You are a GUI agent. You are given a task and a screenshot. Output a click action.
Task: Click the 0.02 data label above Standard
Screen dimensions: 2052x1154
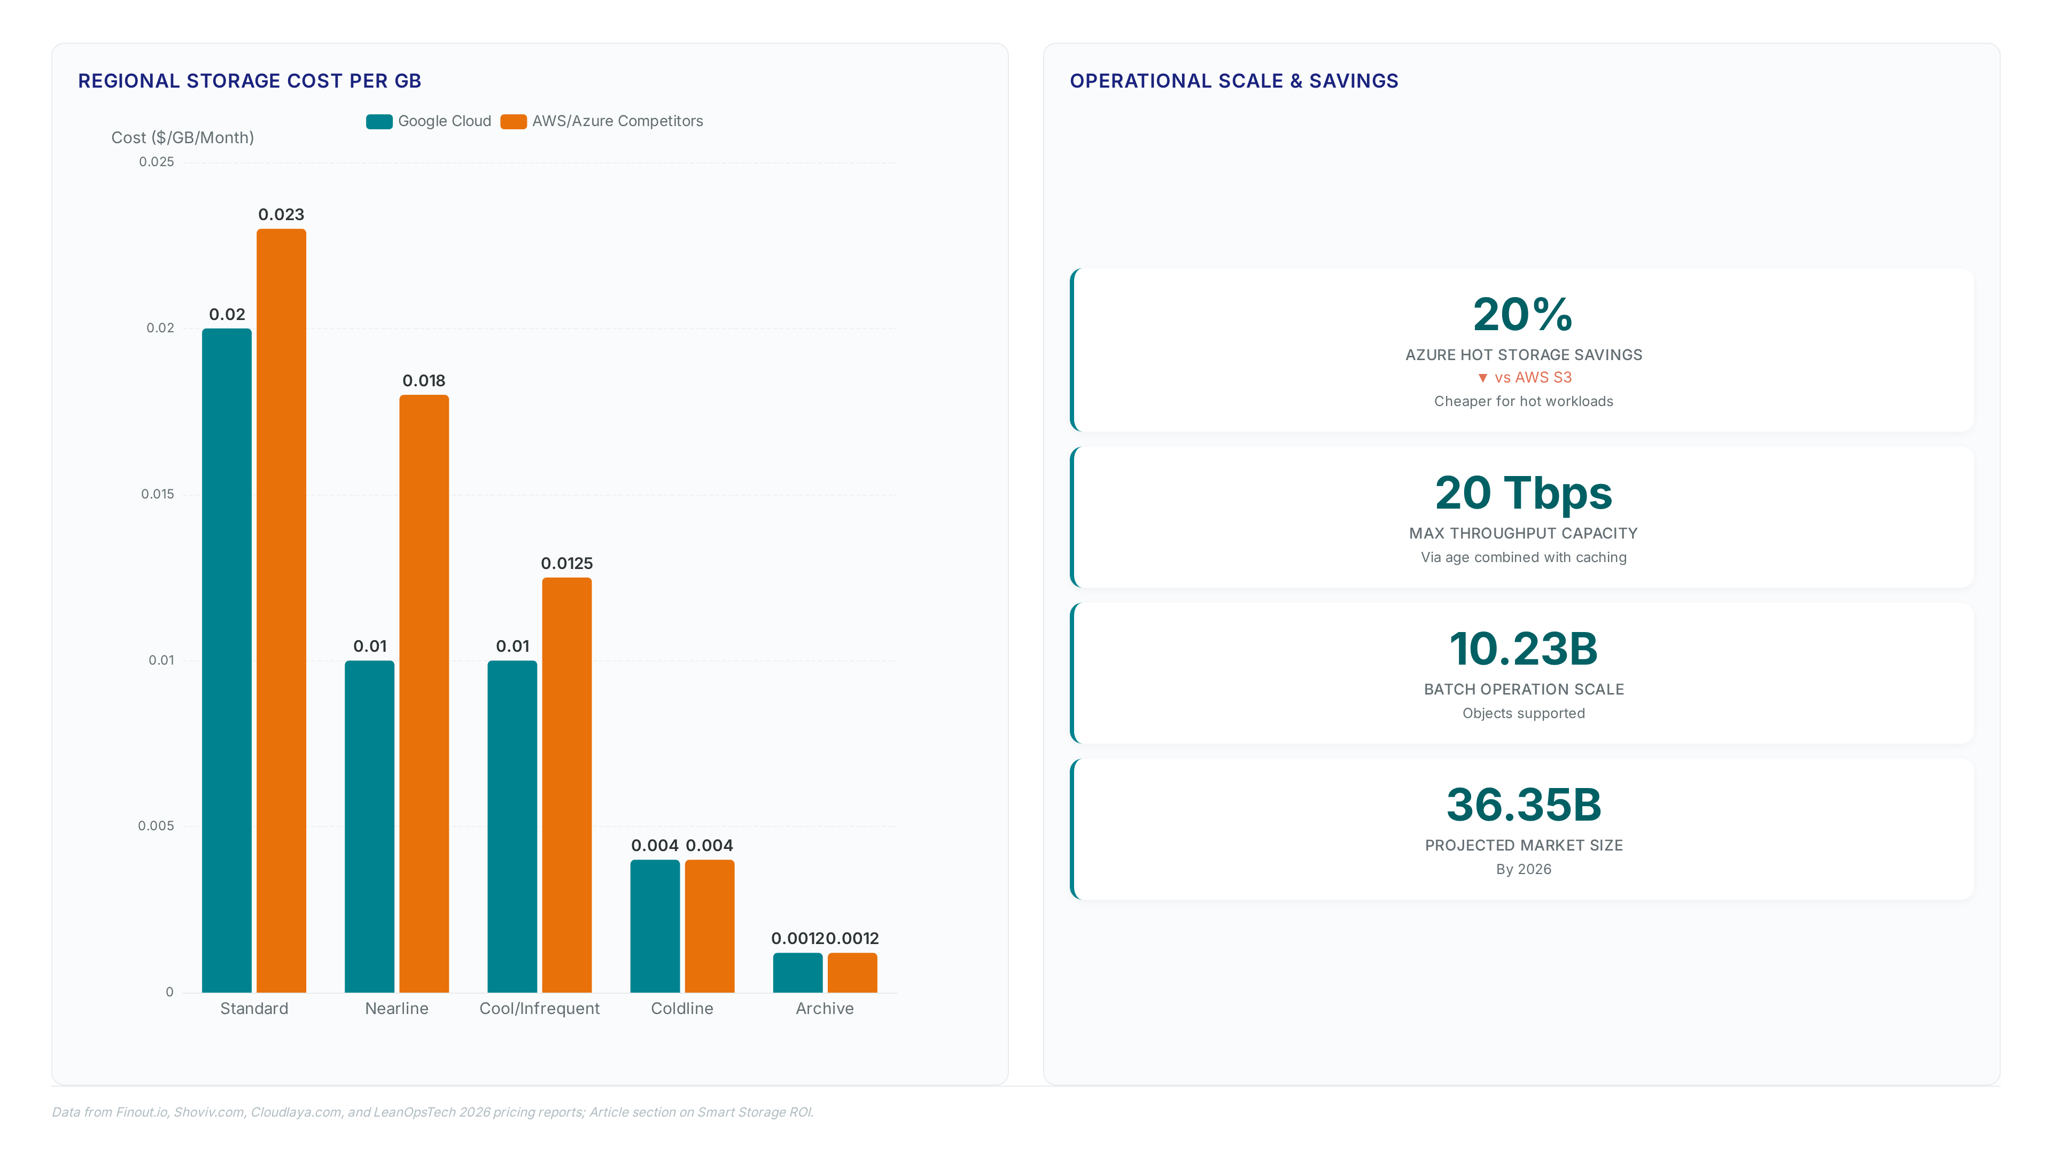tap(227, 315)
